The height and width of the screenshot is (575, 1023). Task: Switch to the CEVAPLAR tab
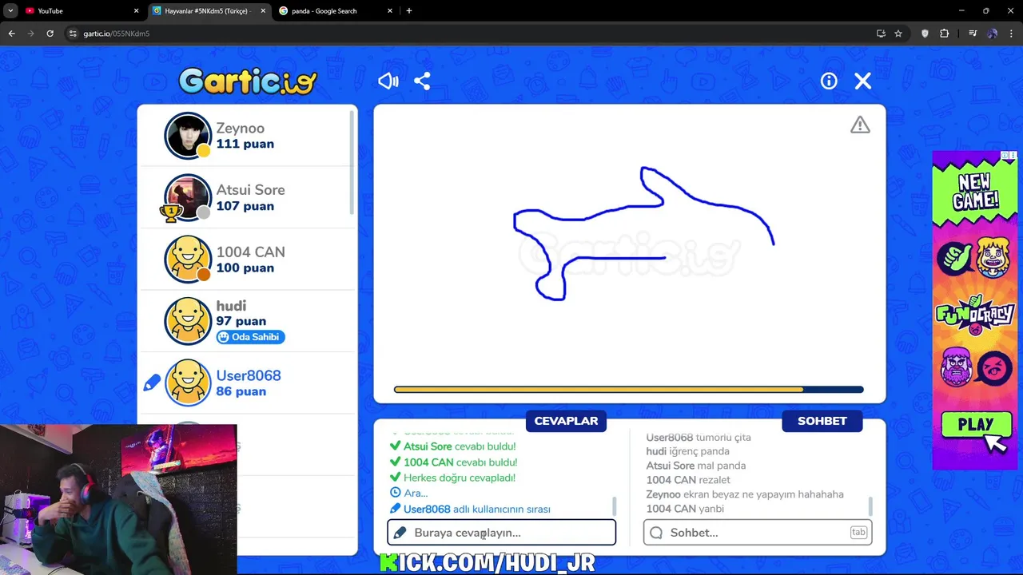click(x=566, y=421)
